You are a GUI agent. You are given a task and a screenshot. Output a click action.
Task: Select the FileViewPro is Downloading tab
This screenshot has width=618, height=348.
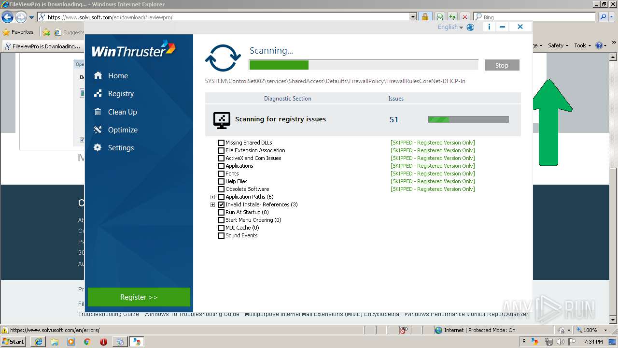click(x=42, y=46)
